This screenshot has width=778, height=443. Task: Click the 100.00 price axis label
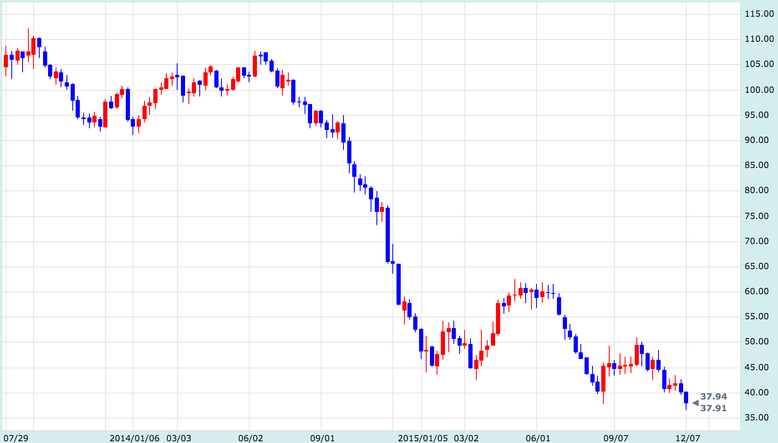coord(759,90)
